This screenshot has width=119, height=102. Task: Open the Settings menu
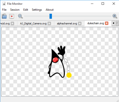click(x=37, y=10)
